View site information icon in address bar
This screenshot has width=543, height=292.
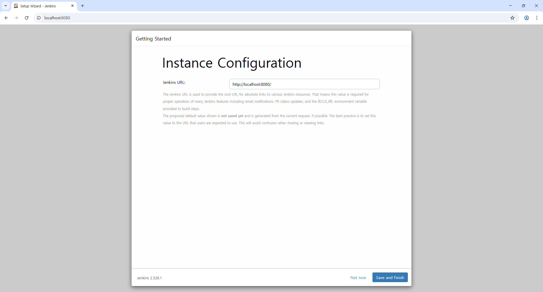[39, 18]
